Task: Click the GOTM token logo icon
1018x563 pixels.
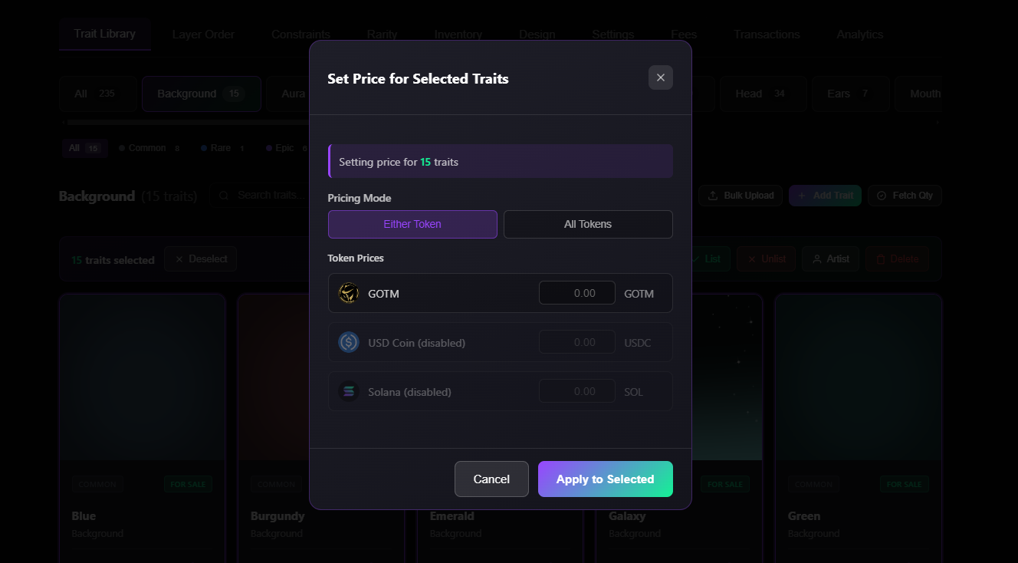Action: [349, 293]
